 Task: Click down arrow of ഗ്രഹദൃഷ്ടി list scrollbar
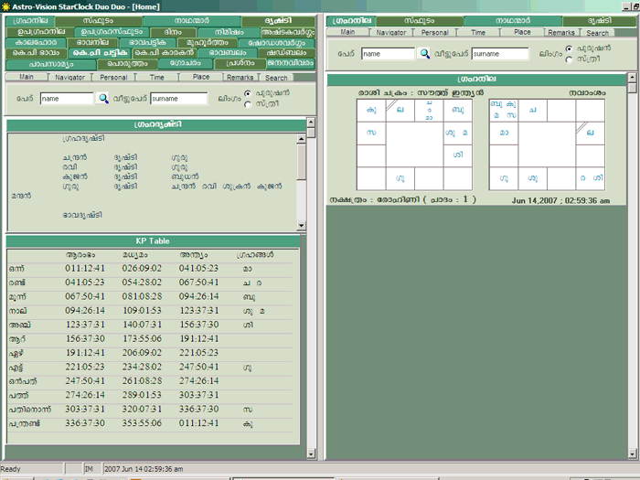pos(301,225)
